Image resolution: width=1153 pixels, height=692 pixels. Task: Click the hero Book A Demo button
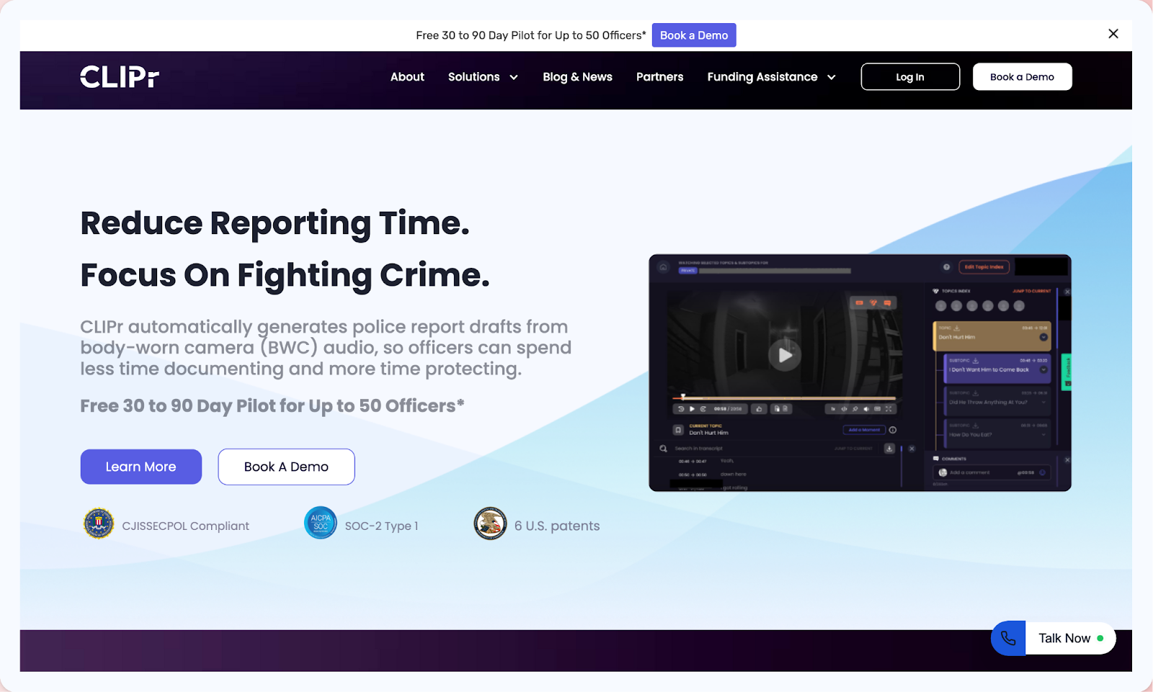(286, 467)
